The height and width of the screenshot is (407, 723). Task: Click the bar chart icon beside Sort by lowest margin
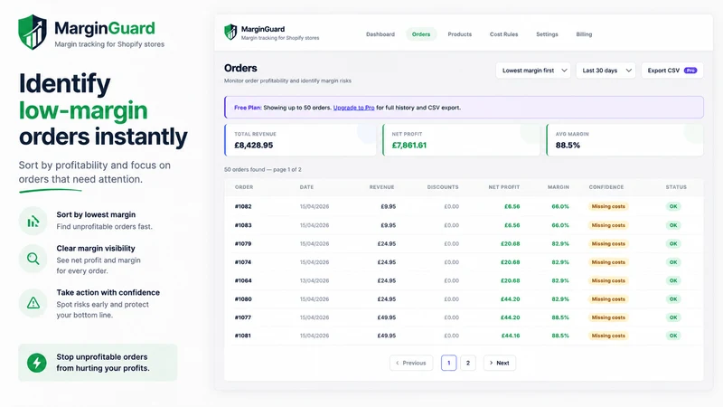[33, 221]
